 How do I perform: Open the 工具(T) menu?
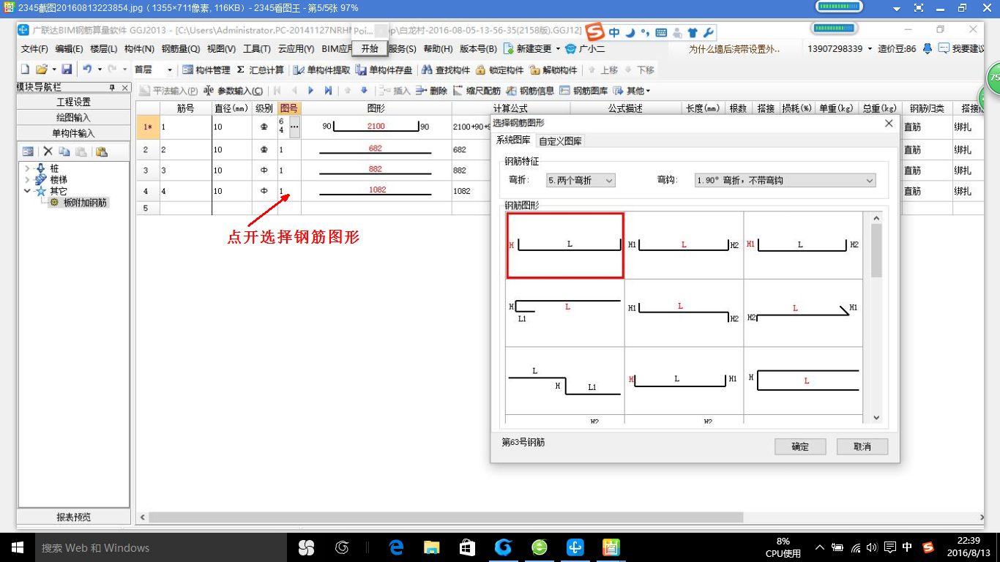pyautogui.click(x=257, y=49)
